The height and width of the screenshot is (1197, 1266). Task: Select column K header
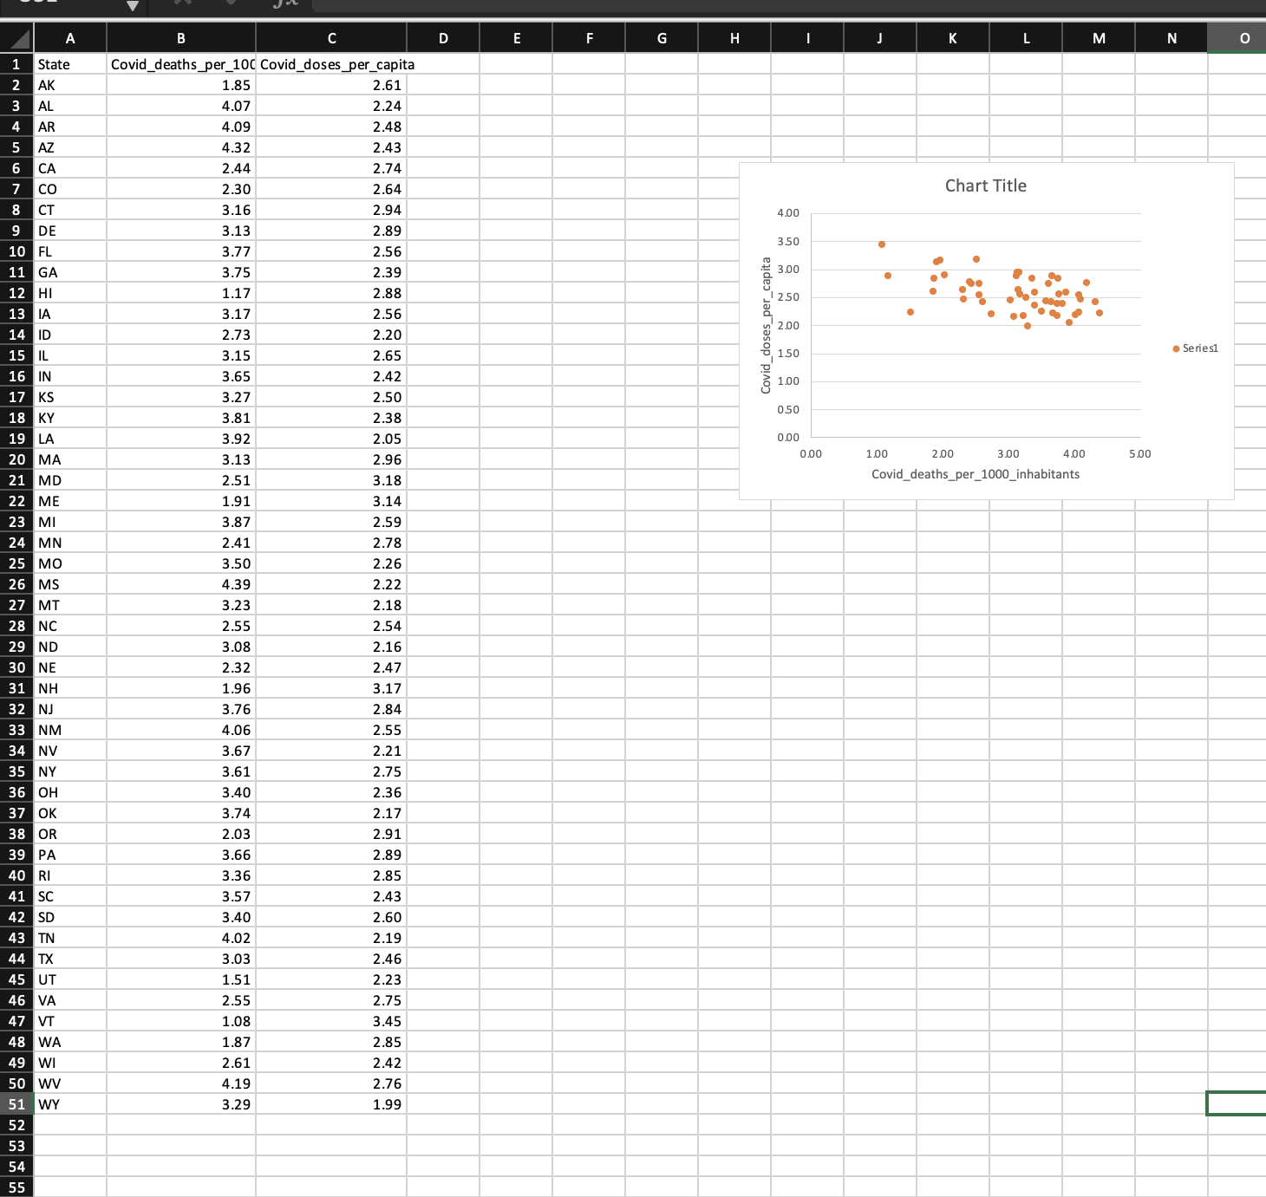point(953,38)
